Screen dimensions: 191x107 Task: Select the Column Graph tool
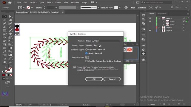pos(10,55)
